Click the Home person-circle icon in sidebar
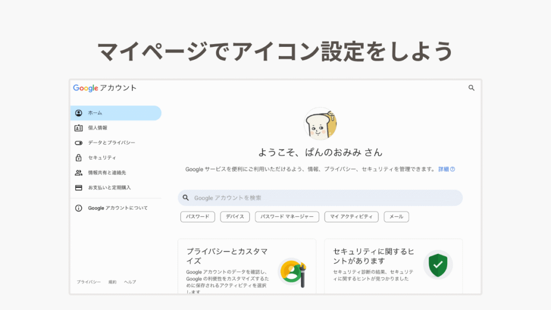Screen dimensions: 551x310 click(x=79, y=113)
